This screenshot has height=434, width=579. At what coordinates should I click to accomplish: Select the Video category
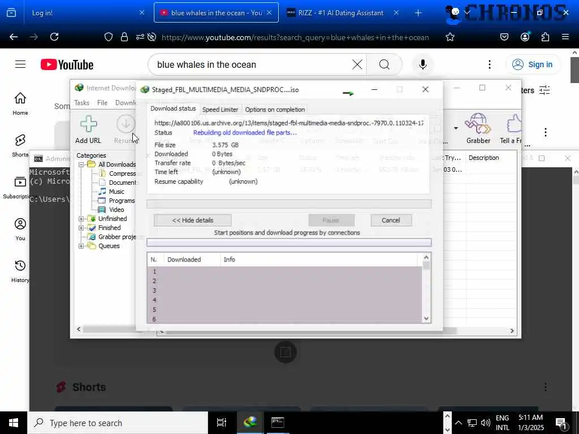pos(111,210)
